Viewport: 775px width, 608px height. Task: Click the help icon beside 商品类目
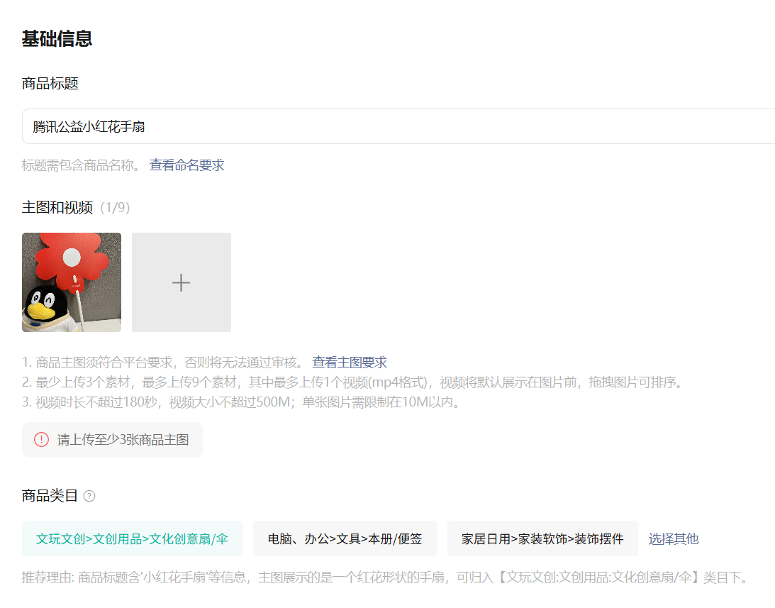pos(89,496)
